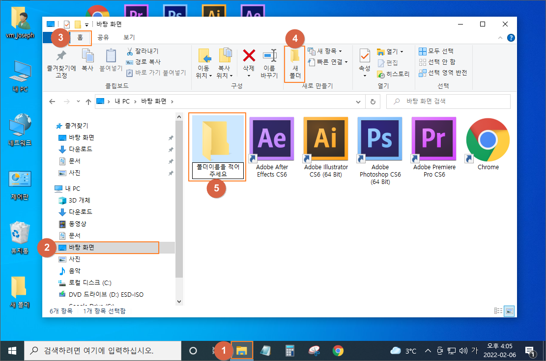
Task: Click the search 바탕 화면 검색 field
Action: (448, 102)
